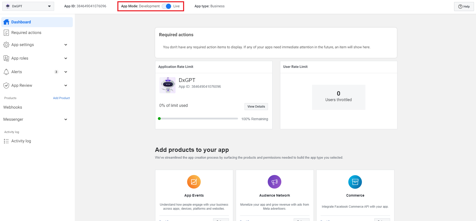Screen dimensions: 476x221
Task: Click the DxGPT robot app thumbnail
Action: click(167, 85)
